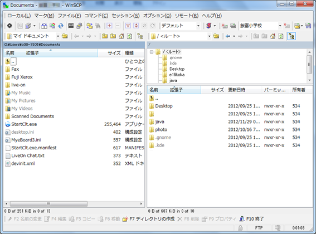Click remote open directory folder icon
Screen dimensions: 316x234
(216, 36)
